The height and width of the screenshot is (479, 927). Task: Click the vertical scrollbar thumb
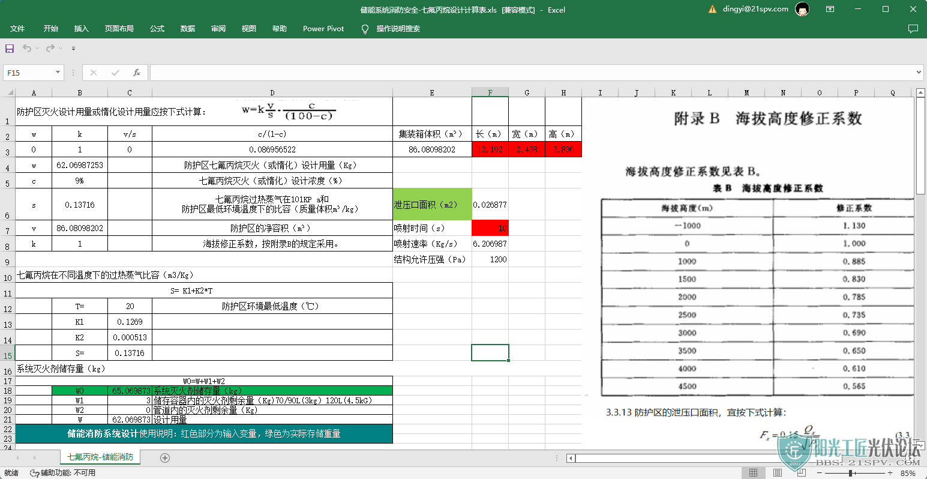coord(921,146)
